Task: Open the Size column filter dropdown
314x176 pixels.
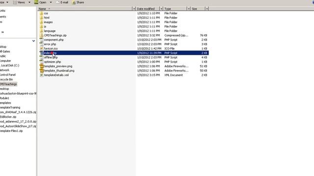Action: click(207, 9)
